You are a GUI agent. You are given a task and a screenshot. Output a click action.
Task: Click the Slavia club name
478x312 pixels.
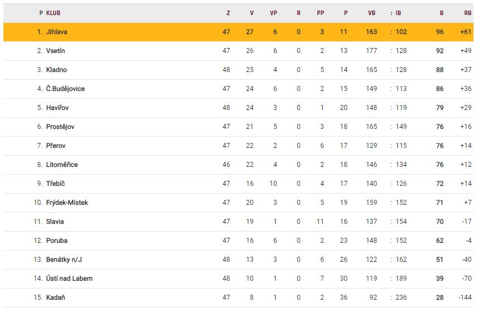click(55, 222)
